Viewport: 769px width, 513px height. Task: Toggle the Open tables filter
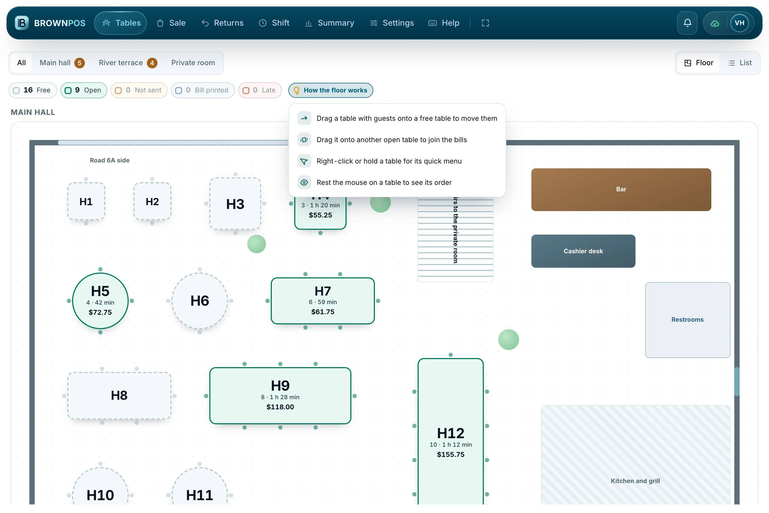point(84,90)
